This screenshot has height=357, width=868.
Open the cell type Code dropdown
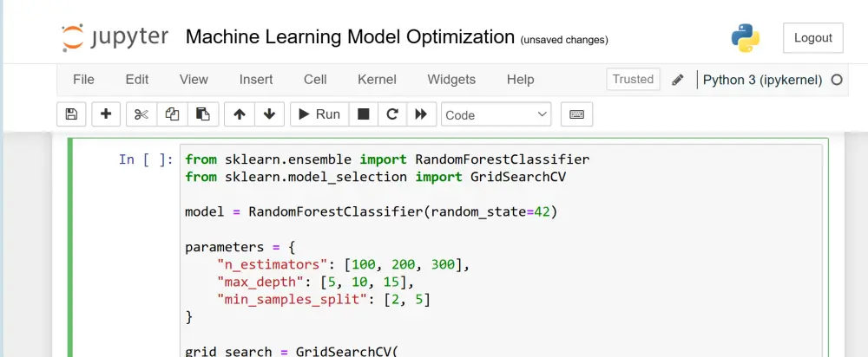[x=496, y=114]
